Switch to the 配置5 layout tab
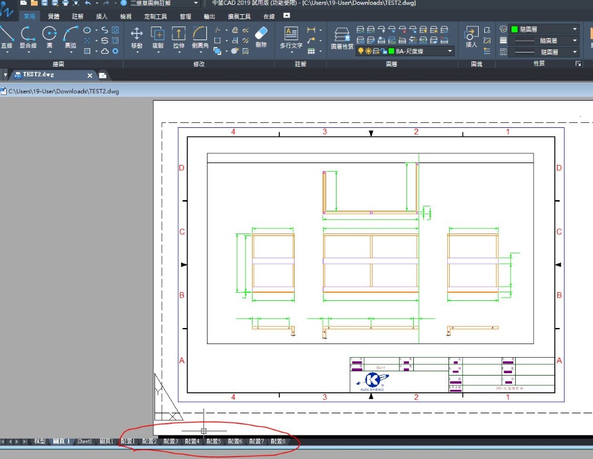The width and height of the screenshot is (593, 459). tap(213, 441)
